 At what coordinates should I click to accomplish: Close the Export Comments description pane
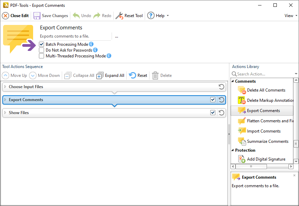click(x=295, y=175)
